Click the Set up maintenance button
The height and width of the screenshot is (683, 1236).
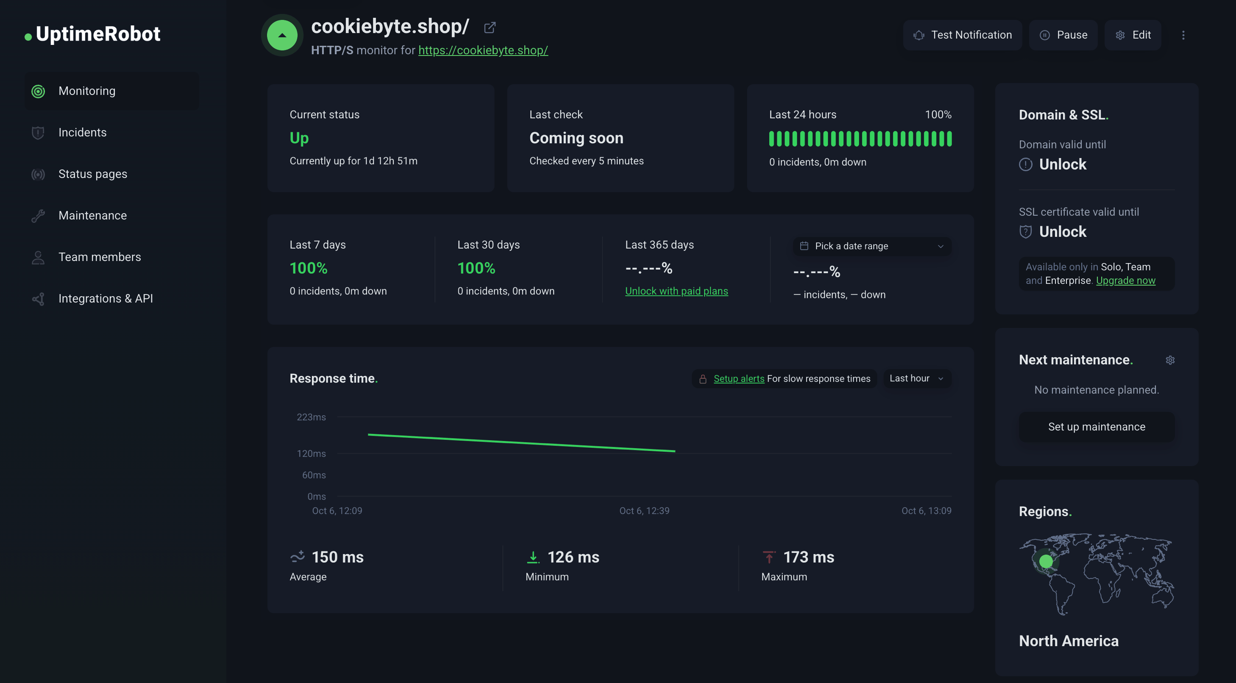(1097, 427)
